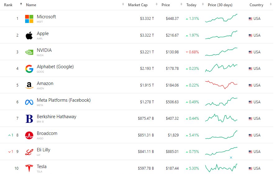The width and height of the screenshot is (277, 174).
Task: Click the Google G logo icon
Action: point(29,69)
